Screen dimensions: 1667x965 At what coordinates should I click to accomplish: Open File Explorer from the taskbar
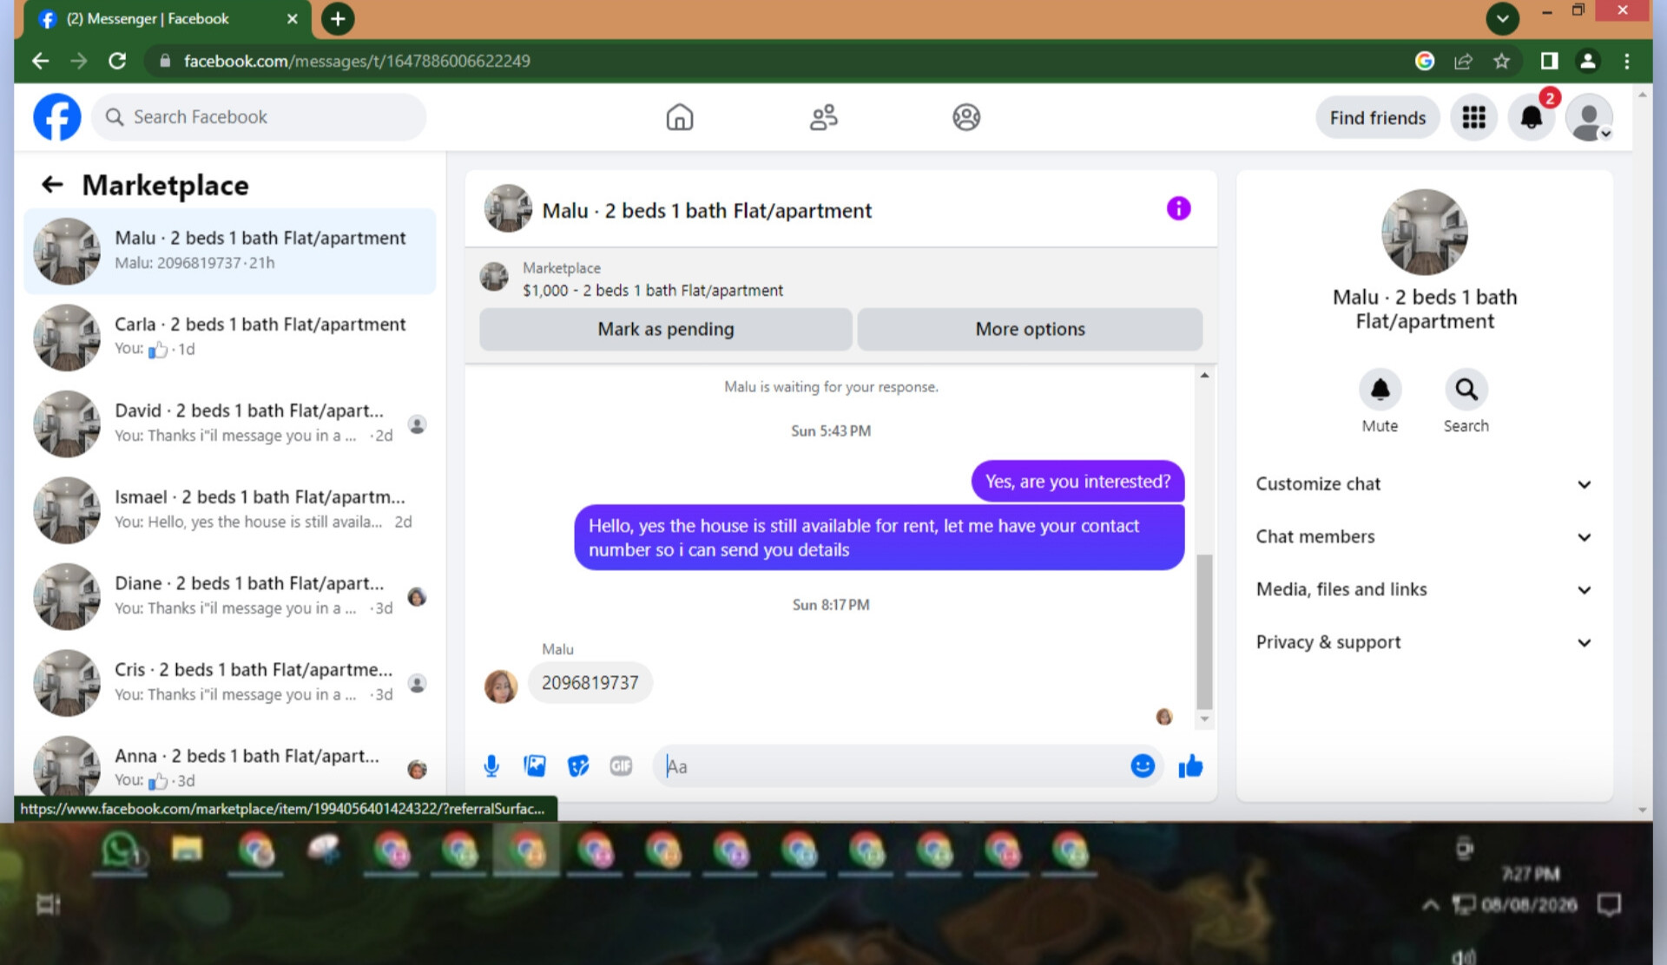187,850
